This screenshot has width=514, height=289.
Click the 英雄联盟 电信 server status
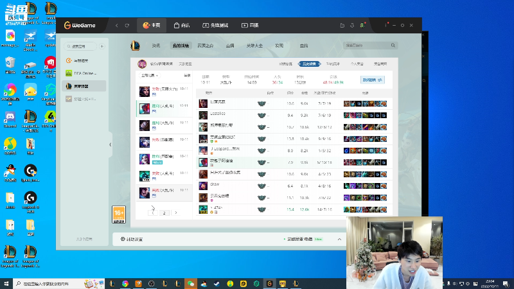303,239
